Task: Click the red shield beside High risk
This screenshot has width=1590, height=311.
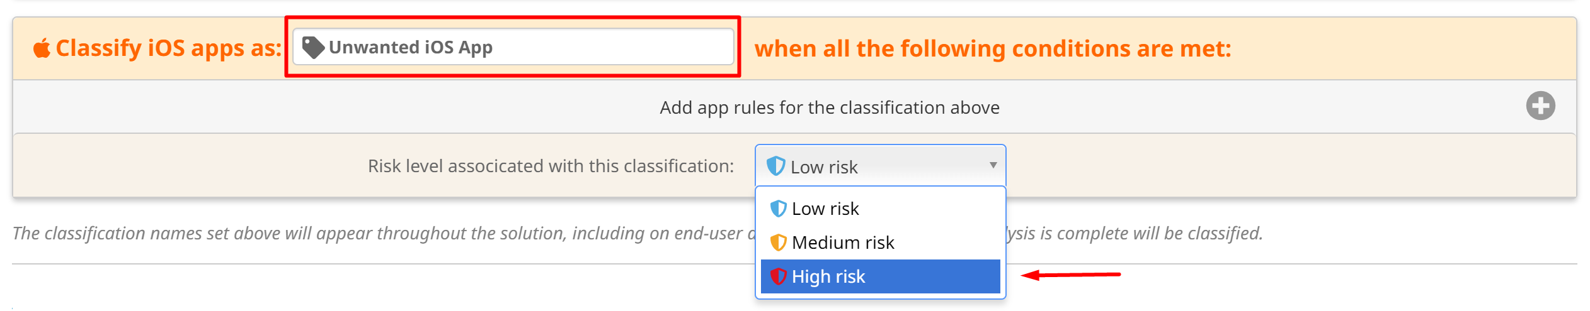Action: [778, 276]
